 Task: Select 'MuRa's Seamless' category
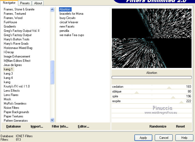15,103
